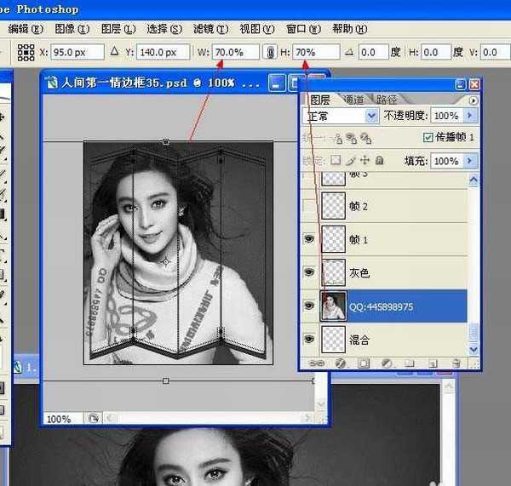Hide the 灰色 layer
This screenshot has height=486, width=511.
(309, 272)
